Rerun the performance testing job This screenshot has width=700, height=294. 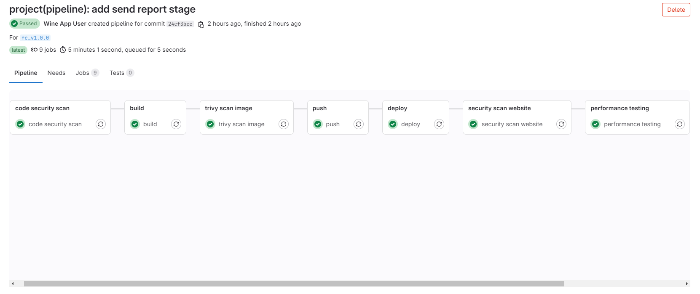pos(680,124)
